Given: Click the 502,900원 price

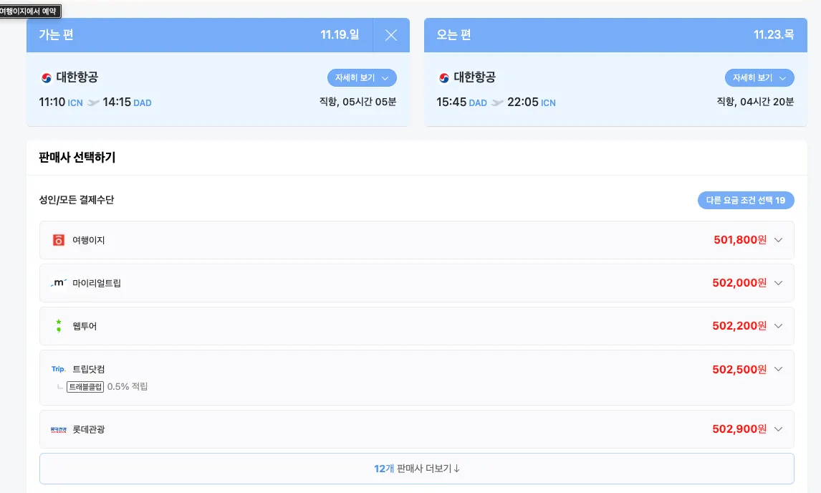Looking at the screenshot, I should pyautogui.click(x=739, y=429).
